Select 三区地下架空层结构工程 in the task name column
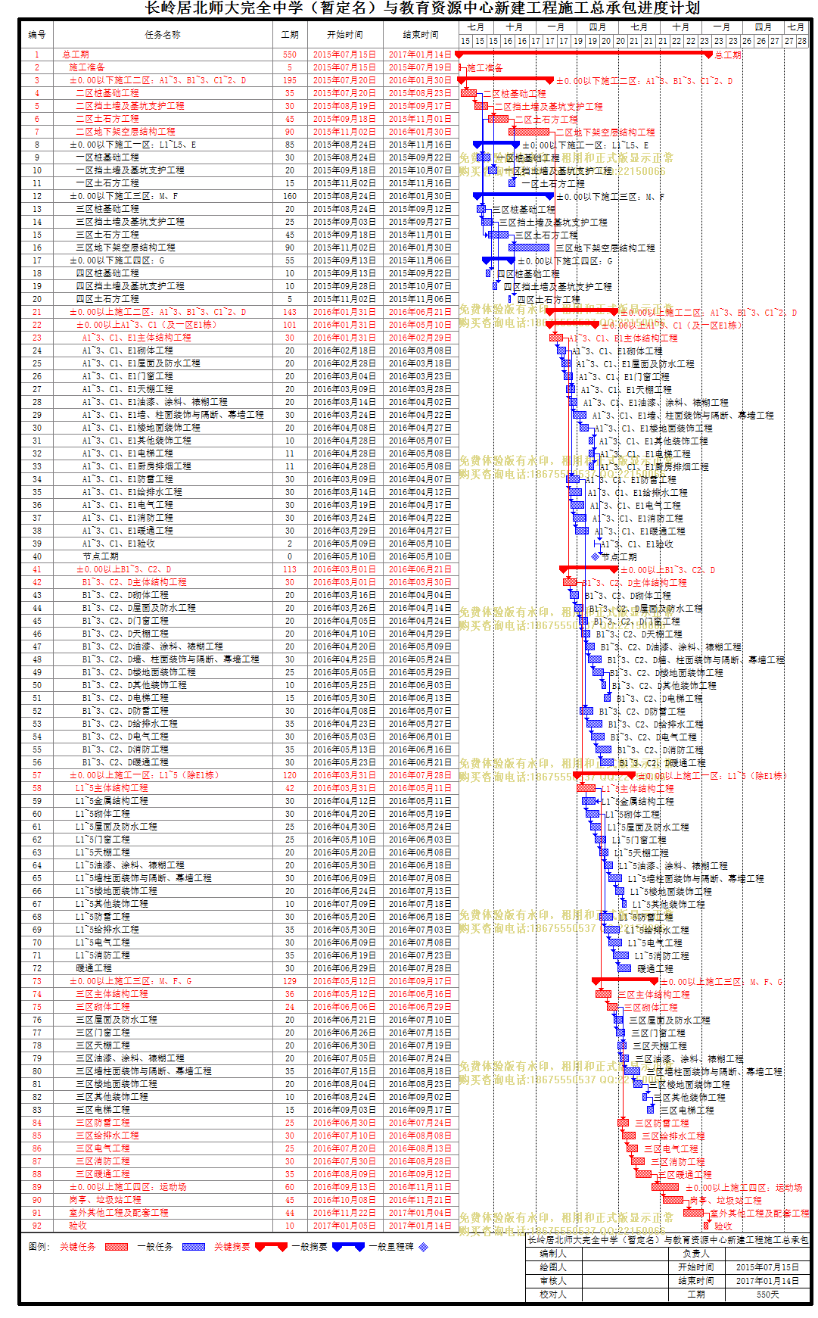The height and width of the screenshot is (1318, 818). coord(126,248)
